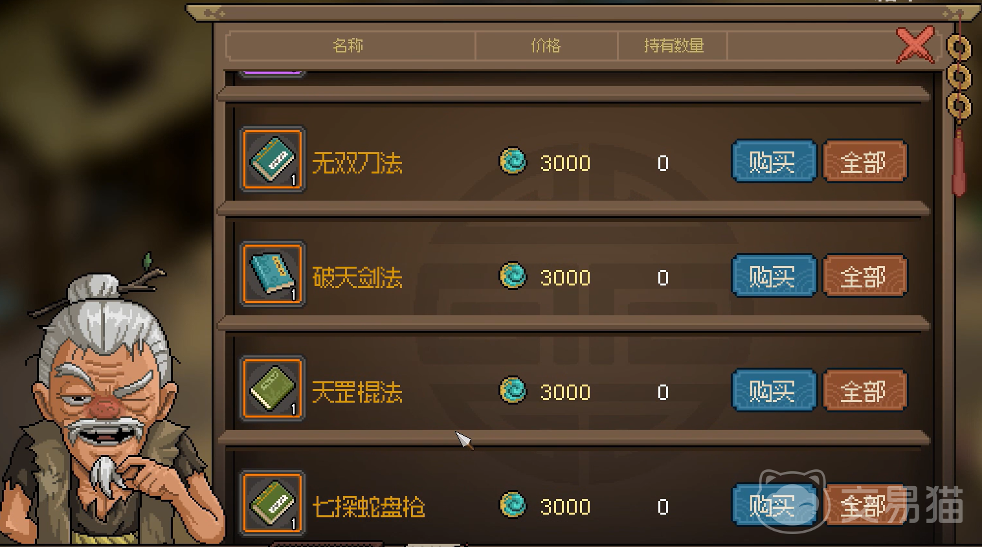Click the 破天剑法 blue book icon
The image size is (982, 547).
[x=273, y=274]
